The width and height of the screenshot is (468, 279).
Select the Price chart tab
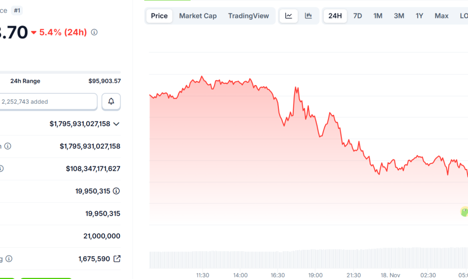pyautogui.click(x=159, y=16)
